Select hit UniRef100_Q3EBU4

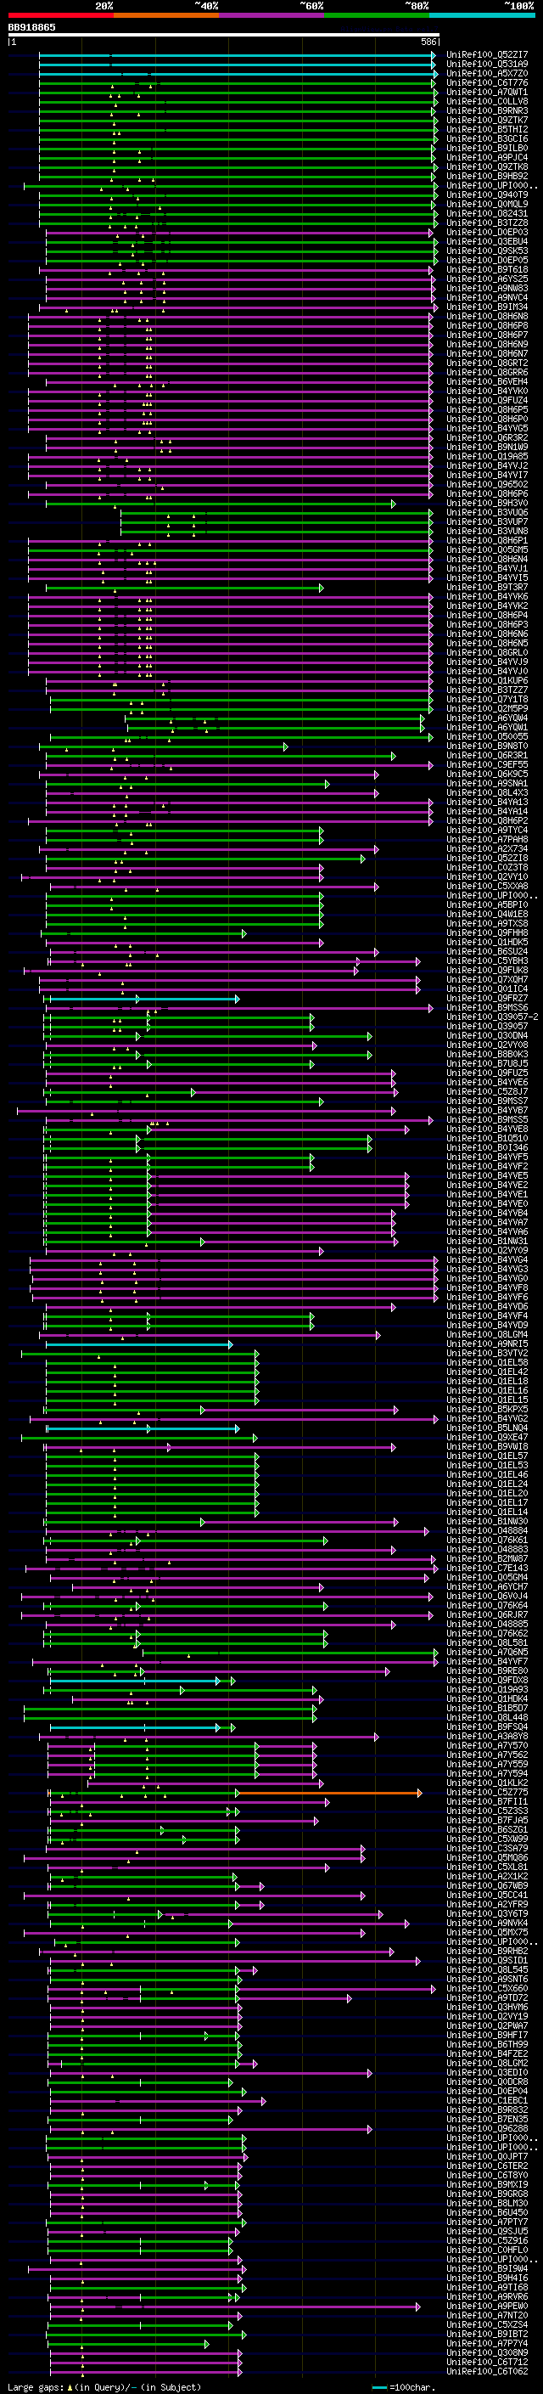click(x=486, y=242)
